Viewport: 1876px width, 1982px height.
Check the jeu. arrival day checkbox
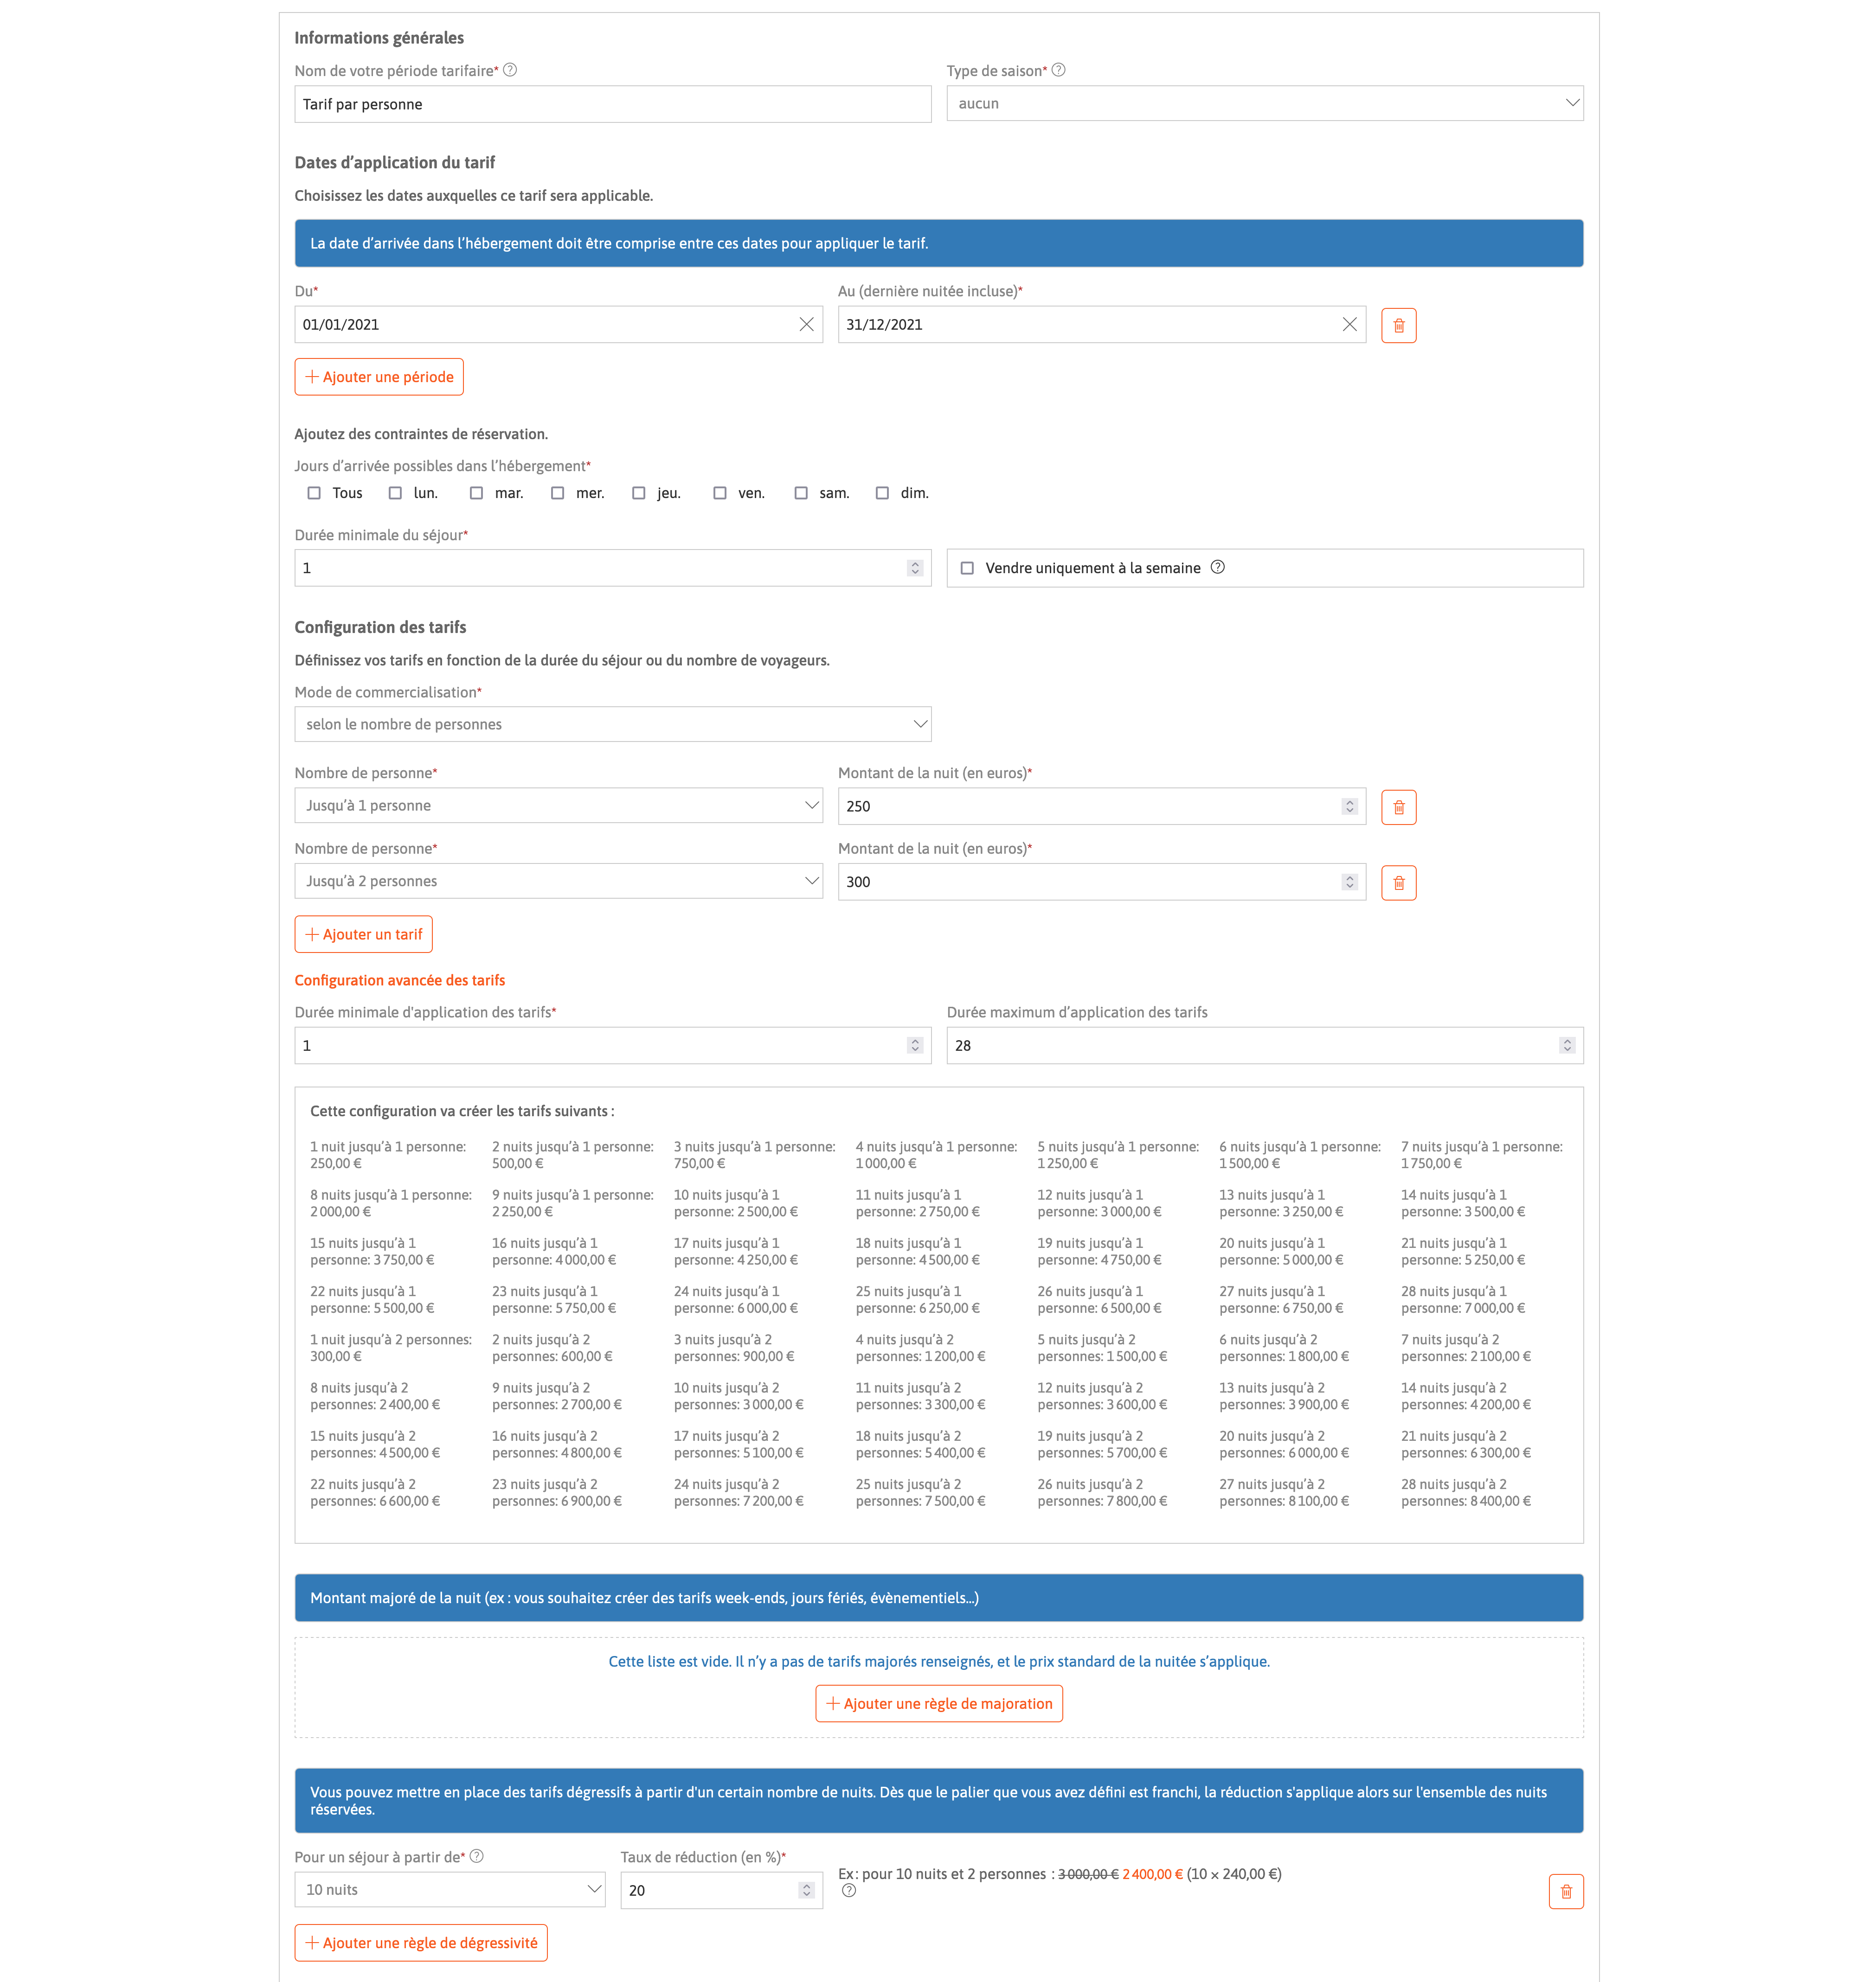[x=638, y=493]
